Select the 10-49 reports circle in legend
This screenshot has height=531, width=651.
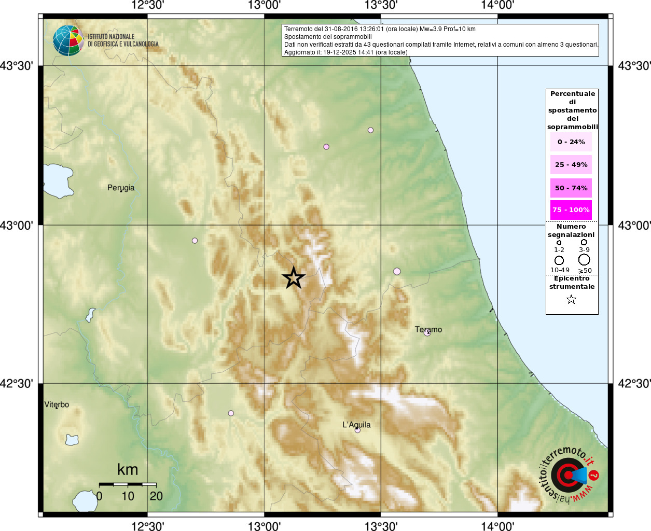[x=559, y=260]
